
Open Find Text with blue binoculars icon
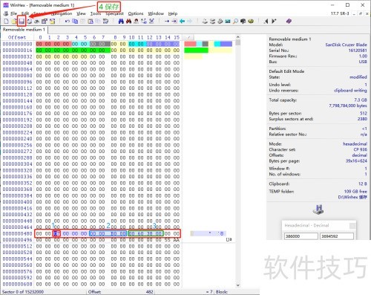tap(121, 22)
